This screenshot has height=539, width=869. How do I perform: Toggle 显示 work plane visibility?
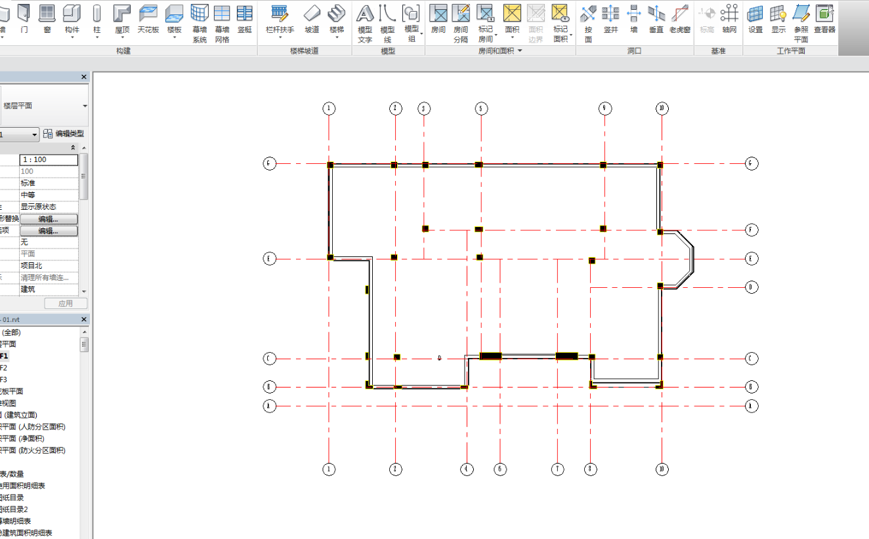click(x=778, y=18)
